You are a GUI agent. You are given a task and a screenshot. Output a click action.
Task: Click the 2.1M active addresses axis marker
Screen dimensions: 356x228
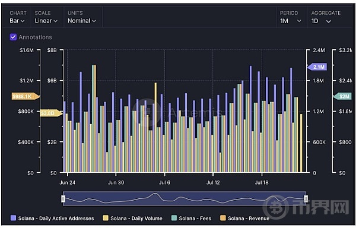[x=317, y=66]
